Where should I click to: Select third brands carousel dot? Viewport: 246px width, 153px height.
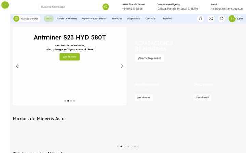125,146
